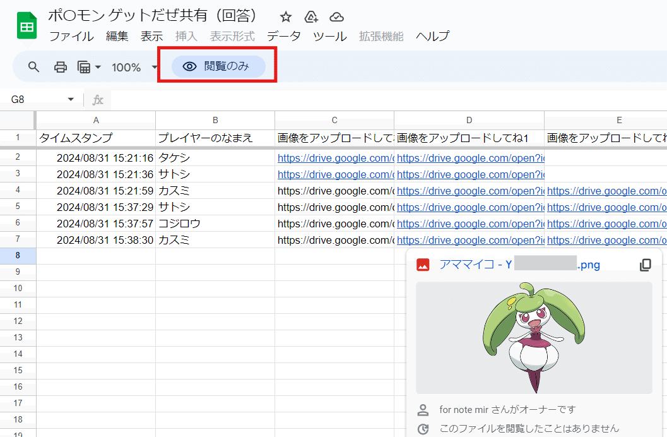667x437 pixels.
Task: Click the red image file icon in preview card
Action: (x=423, y=265)
